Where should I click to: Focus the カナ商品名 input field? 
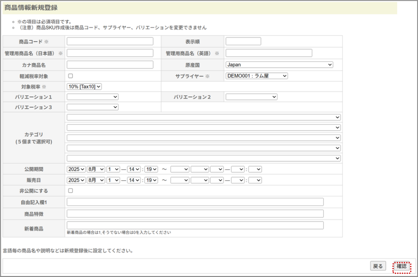[x=110, y=65]
